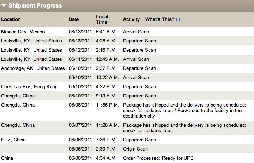Click Order Processed: Ready for UPS text
Image resolution: width=254 pixels, height=163 pixels.
158,158
